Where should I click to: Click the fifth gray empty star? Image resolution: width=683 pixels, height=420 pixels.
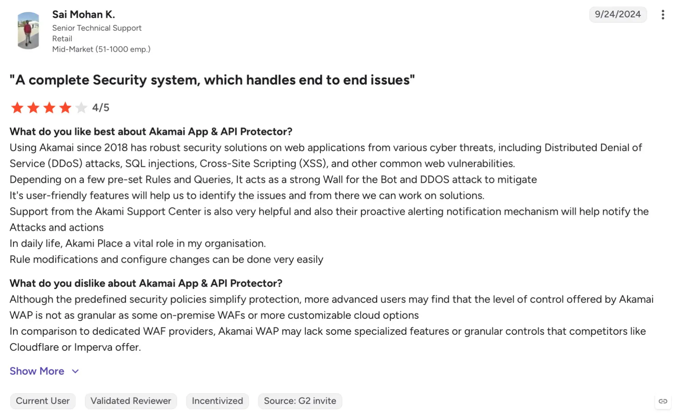tap(81, 108)
